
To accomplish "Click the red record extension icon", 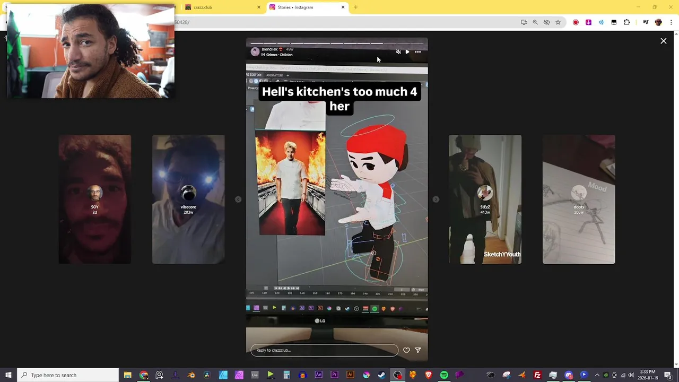I will coord(576,22).
